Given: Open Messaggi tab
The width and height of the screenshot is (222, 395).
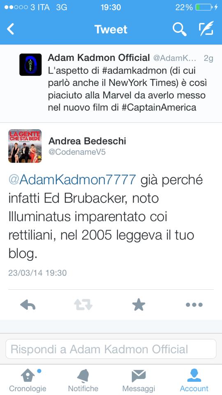Looking at the screenshot, I should (x=139, y=380).
